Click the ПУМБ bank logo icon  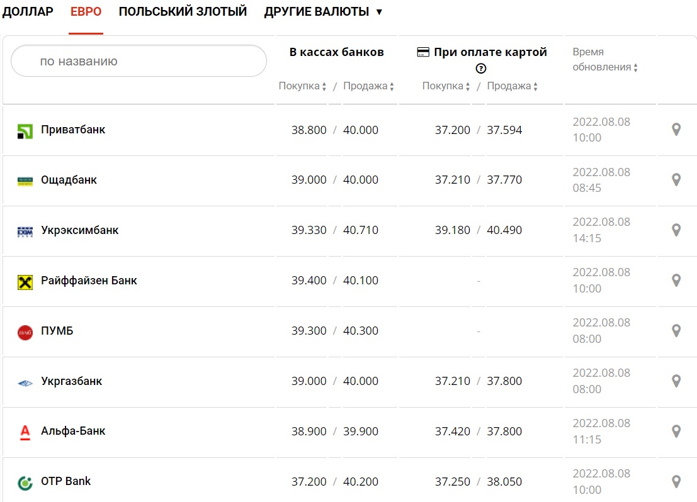point(25,332)
